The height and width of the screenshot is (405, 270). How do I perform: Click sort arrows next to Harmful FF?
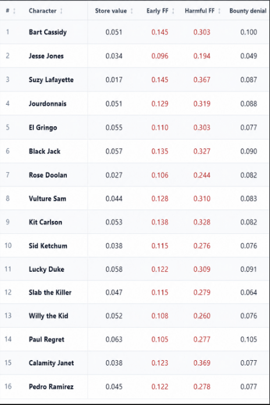click(219, 11)
